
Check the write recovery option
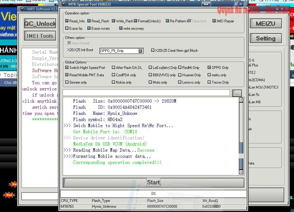(121, 28)
